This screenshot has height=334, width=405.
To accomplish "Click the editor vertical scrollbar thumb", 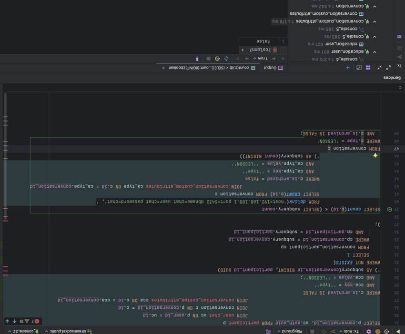I will (5, 157).
